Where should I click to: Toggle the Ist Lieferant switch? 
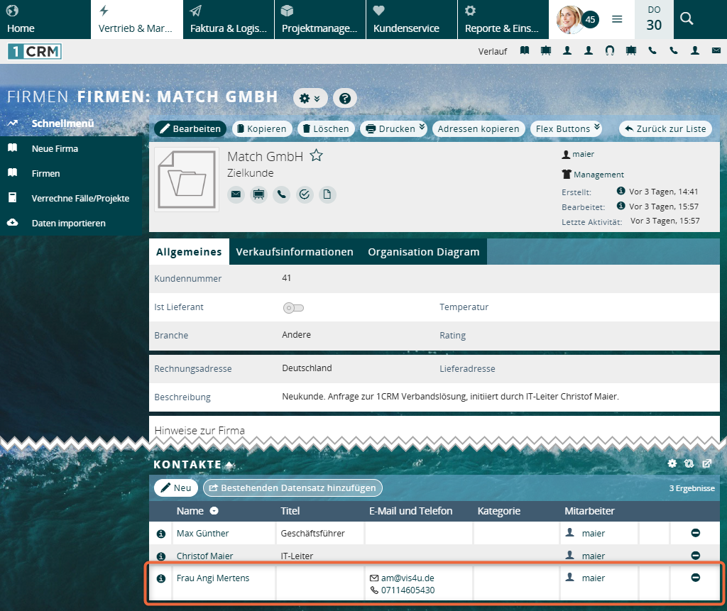coord(293,308)
